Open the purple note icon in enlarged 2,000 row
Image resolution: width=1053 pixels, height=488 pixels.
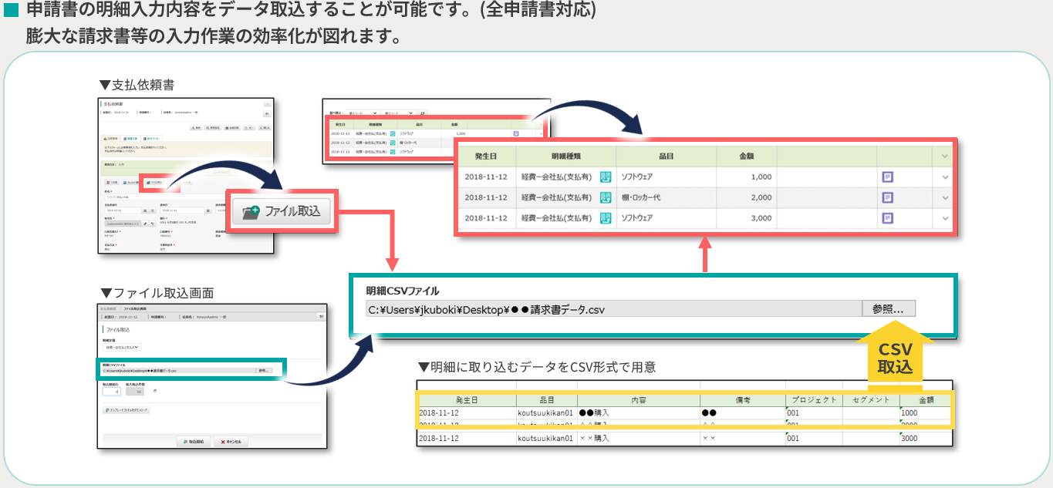[888, 197]
